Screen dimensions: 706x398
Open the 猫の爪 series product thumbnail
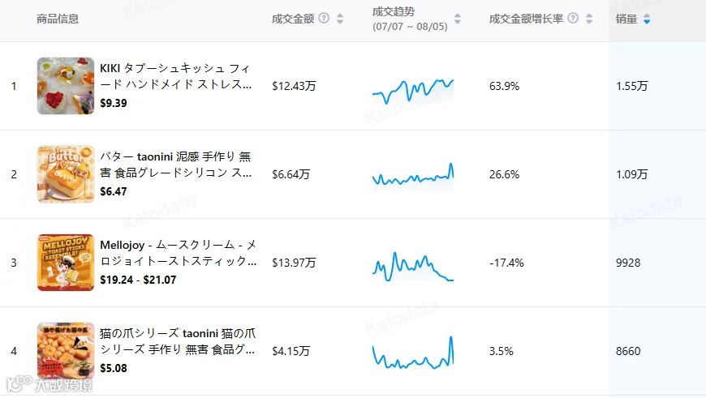[66, 351]
